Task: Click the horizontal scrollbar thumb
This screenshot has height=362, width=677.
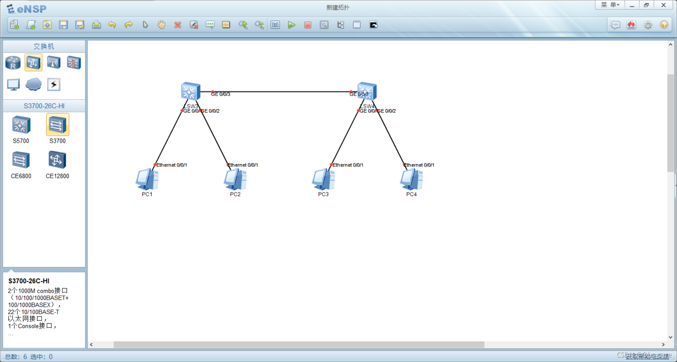Action: point(299,345)
